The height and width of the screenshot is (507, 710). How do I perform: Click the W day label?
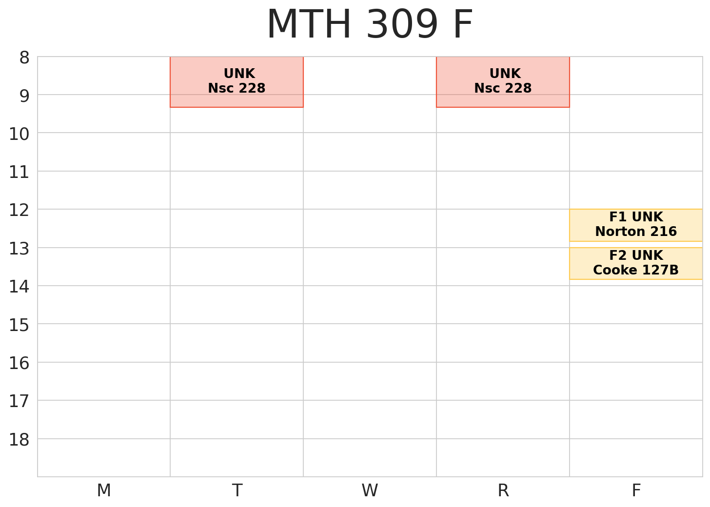370,491
